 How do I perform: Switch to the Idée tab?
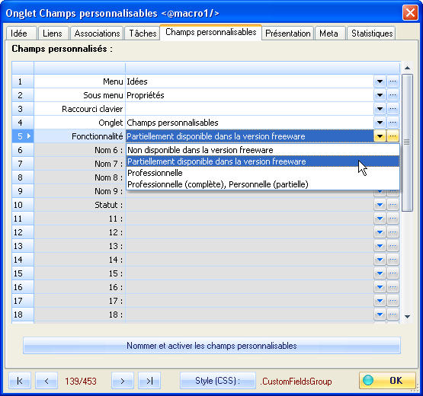pos(21,34)
